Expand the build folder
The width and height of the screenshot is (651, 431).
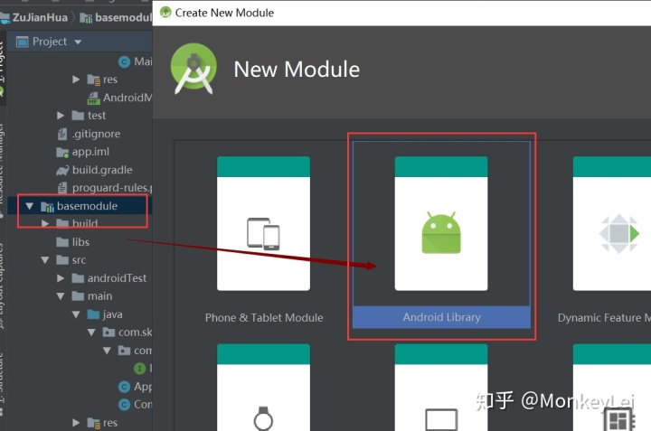45,223
